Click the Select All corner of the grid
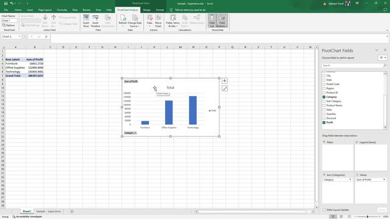 [3, 47]
